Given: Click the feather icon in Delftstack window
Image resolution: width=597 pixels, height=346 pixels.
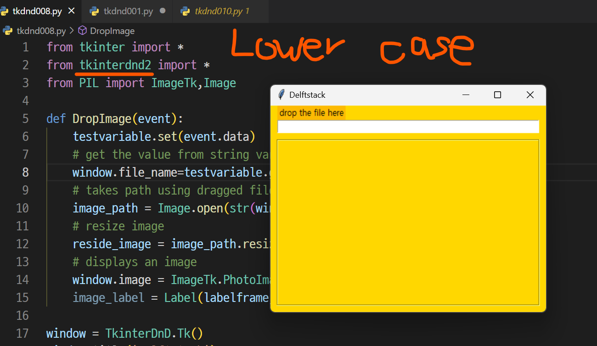Looking at the screenshot, I should point(282,95).
